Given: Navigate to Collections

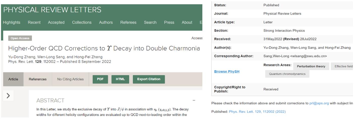Looking at the screenshot, I should coord(82,22).
